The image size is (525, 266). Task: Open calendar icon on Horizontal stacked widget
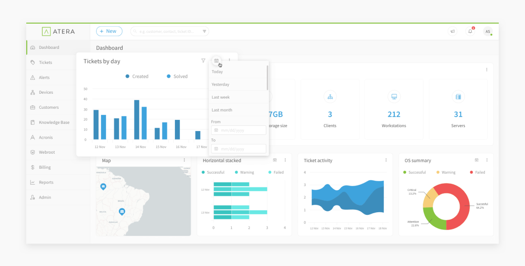coord(275,160)
